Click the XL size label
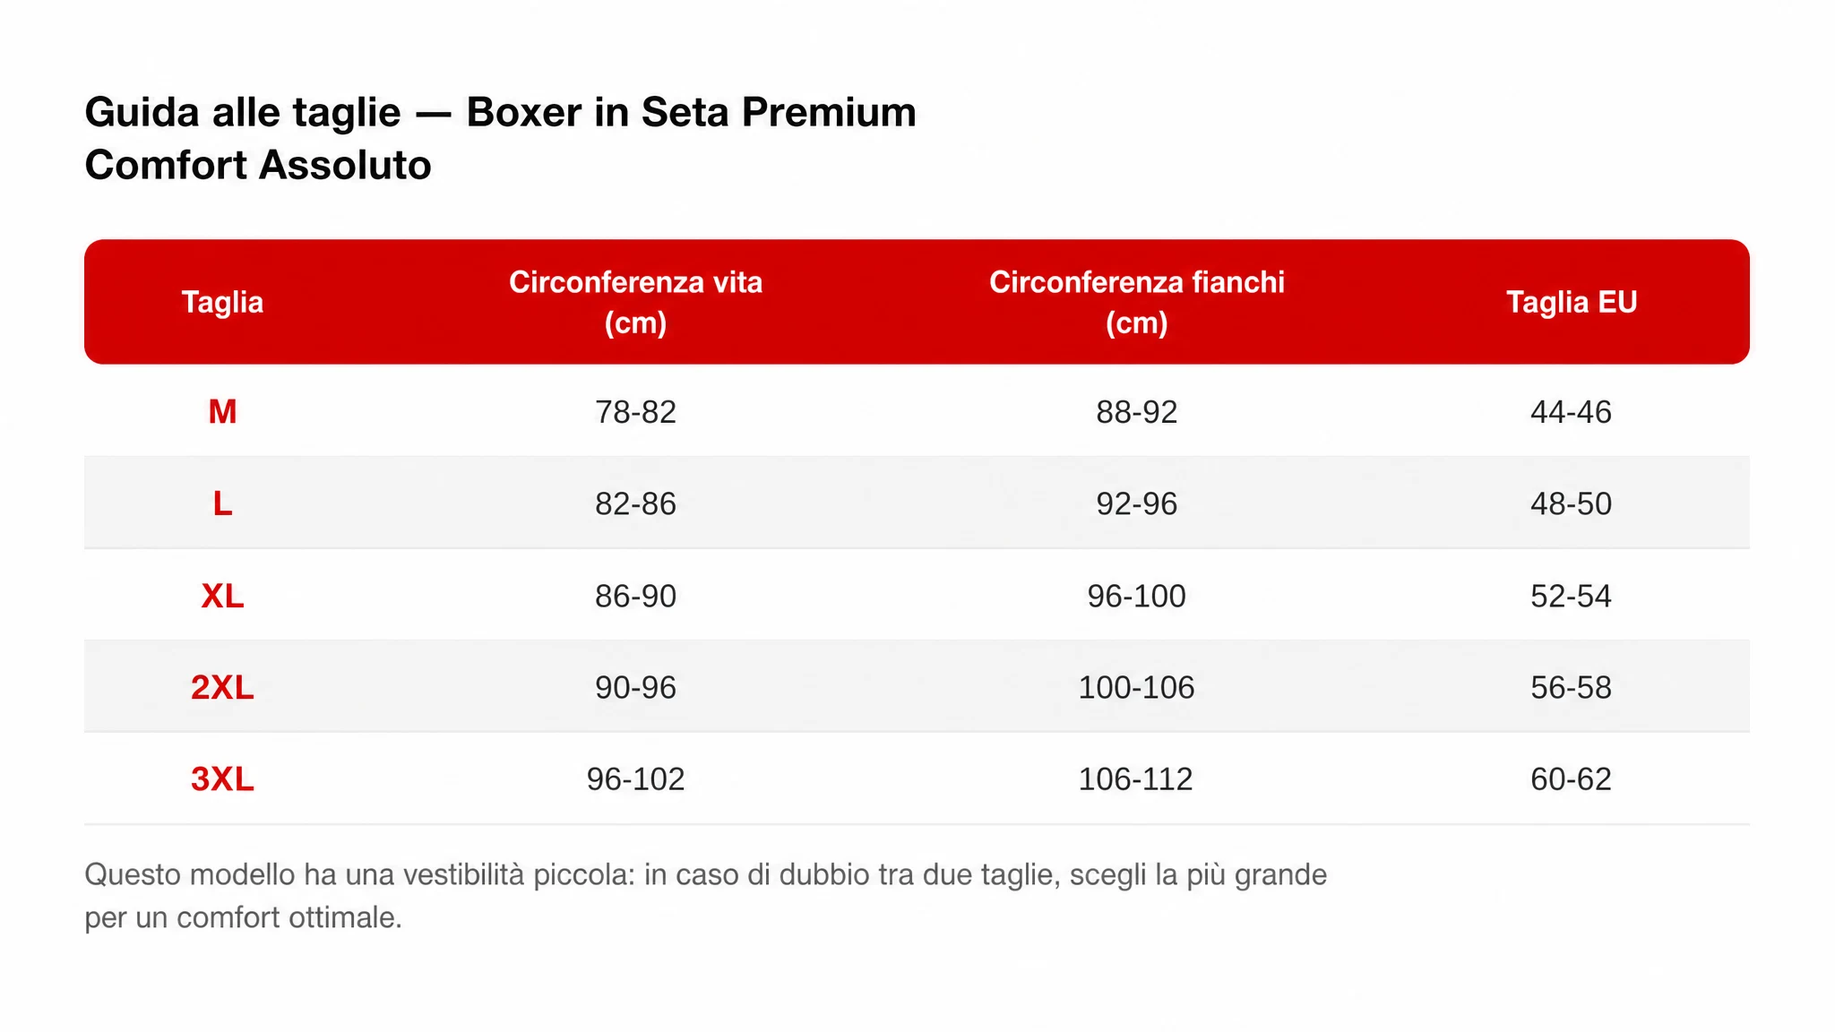The width and height of the screenshot is (1835, 1032). pyautogui.click(x=222, y=596)
